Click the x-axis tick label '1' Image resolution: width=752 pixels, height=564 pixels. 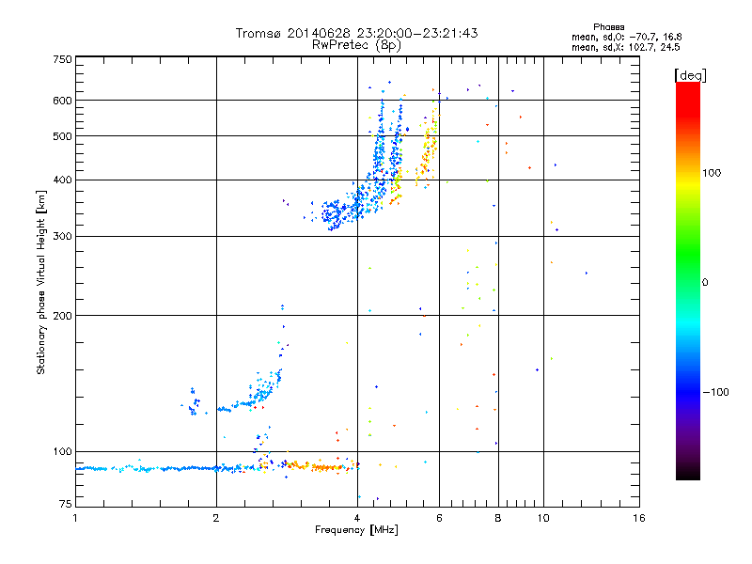[x=75, y=518]
